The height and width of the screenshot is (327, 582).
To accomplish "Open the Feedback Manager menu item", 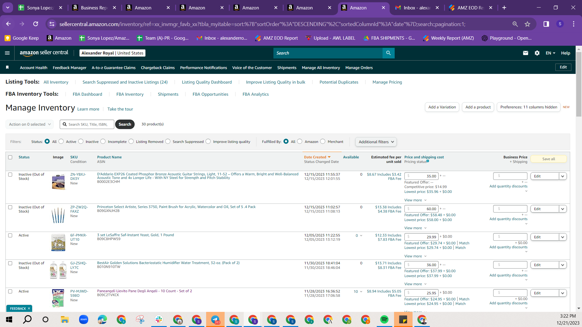I will (x=69, y=68).
